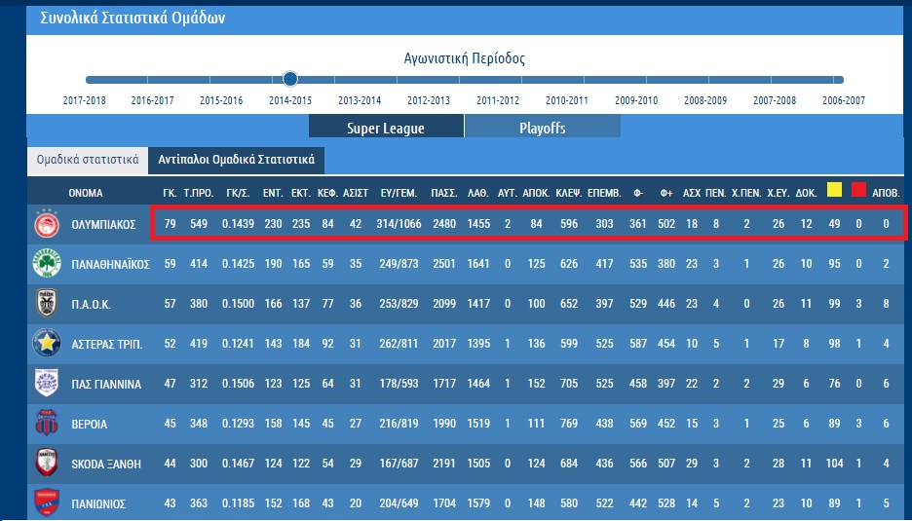The width and height of the screenshot is (912, 521).
Task: Select the 2007-2008 season
Action: pos(775,100)
